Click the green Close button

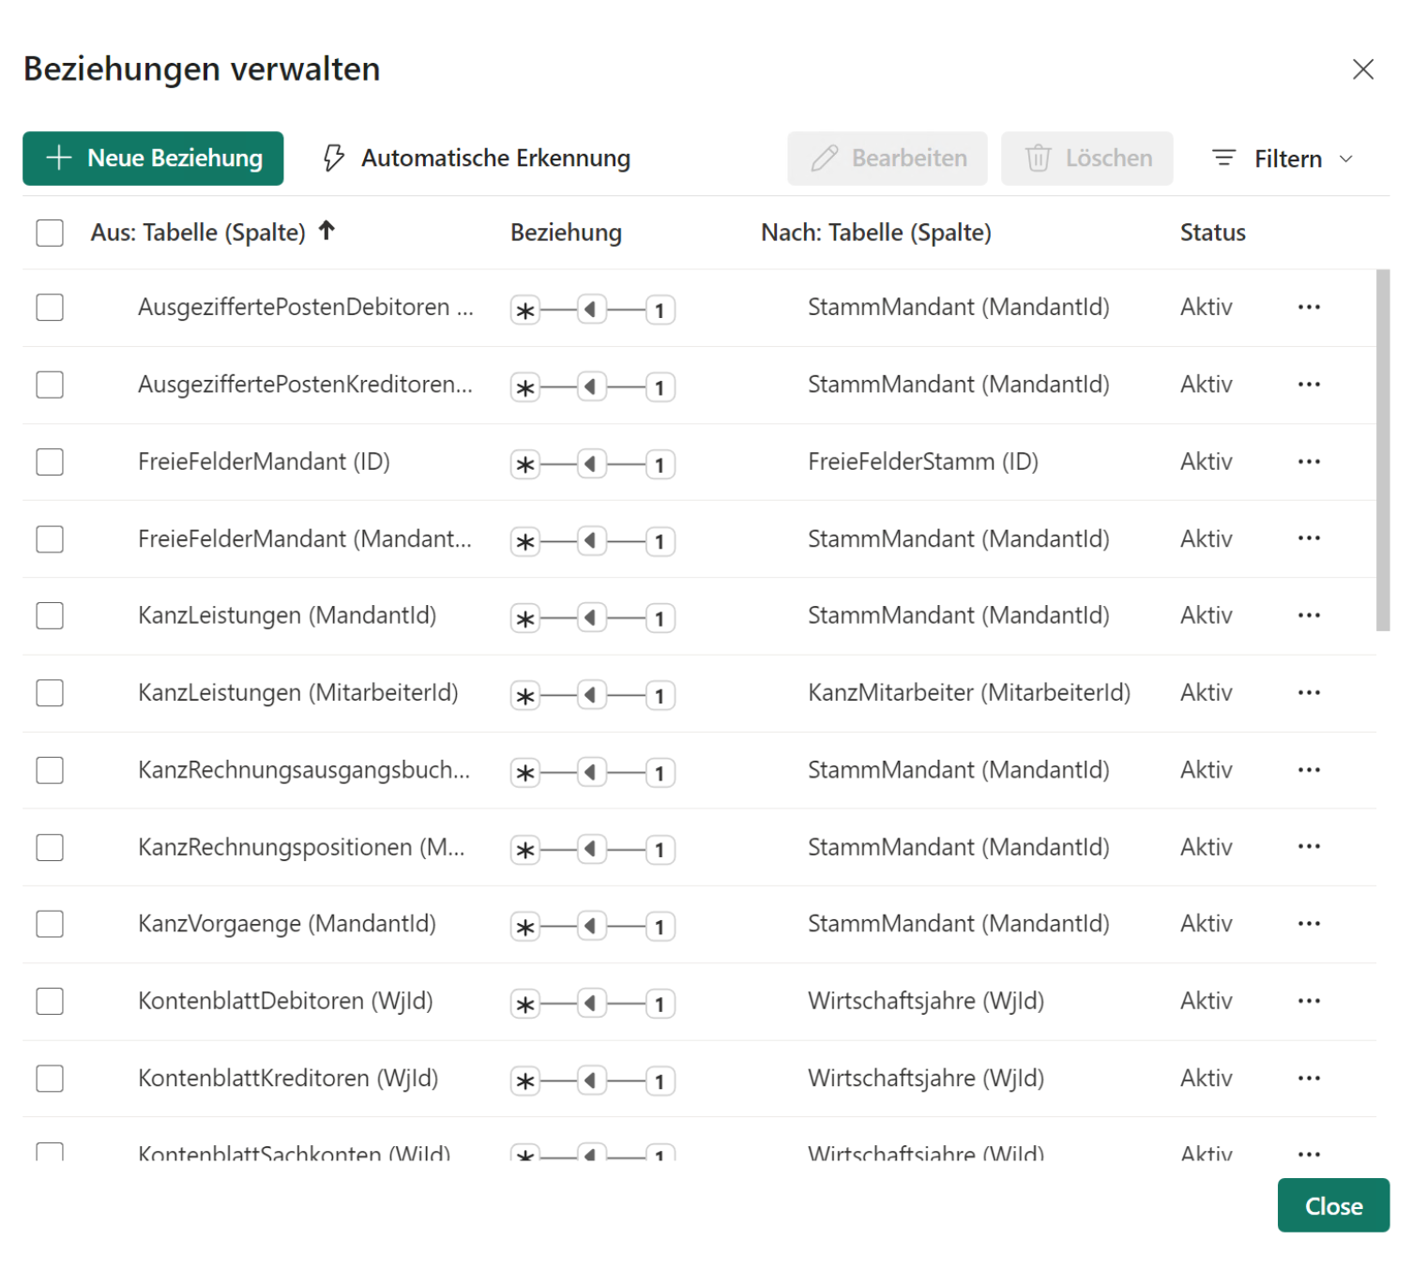click(1333, 1205)
